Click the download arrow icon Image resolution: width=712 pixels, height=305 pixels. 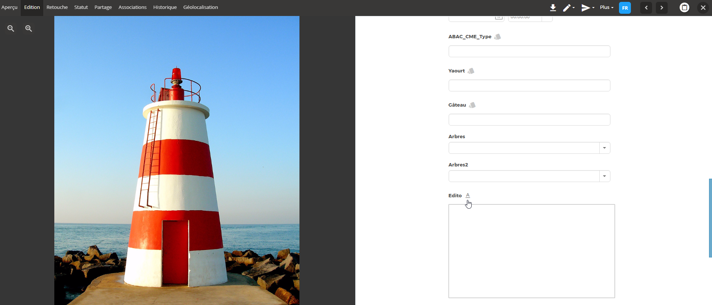click(553, 7)
